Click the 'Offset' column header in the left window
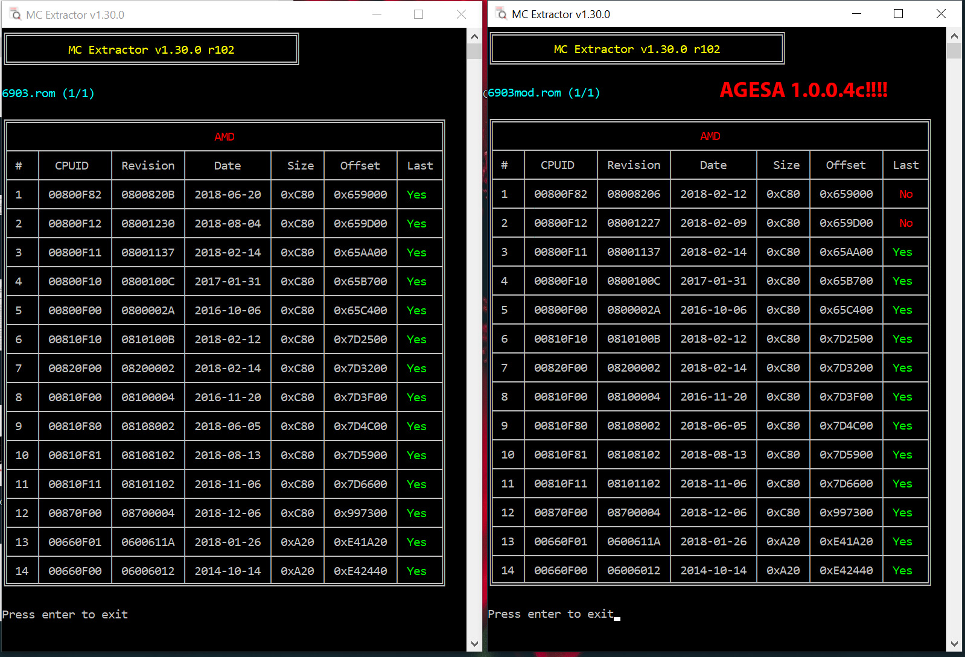The height and width of the screenshot is (657, 965). 360,166
